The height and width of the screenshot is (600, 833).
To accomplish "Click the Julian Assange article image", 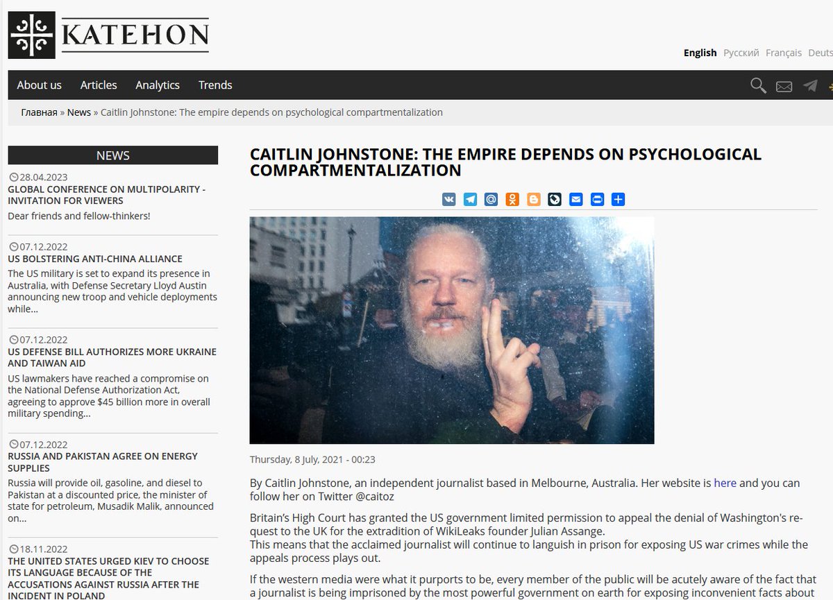I will click(452, 330).
